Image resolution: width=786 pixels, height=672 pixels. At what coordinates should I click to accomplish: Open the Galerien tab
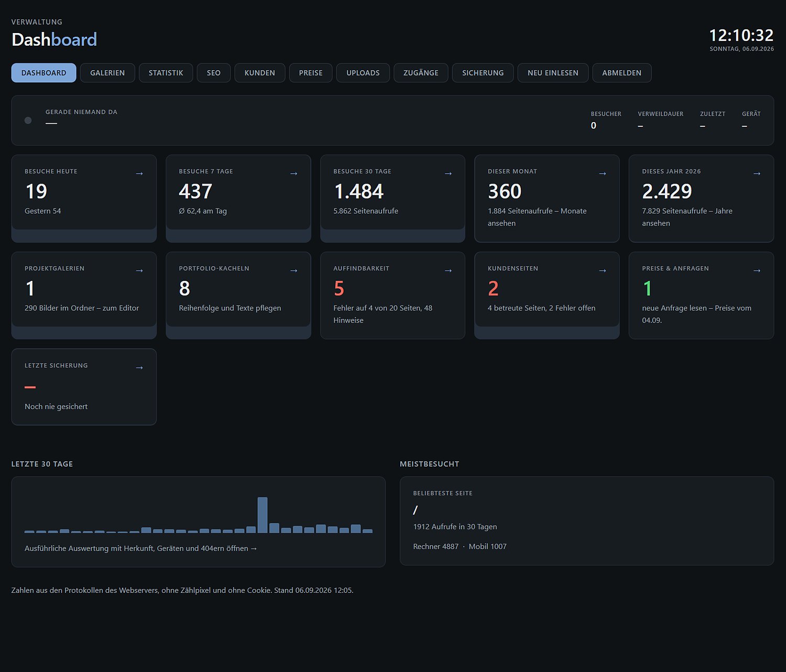[x=107, y=73]
